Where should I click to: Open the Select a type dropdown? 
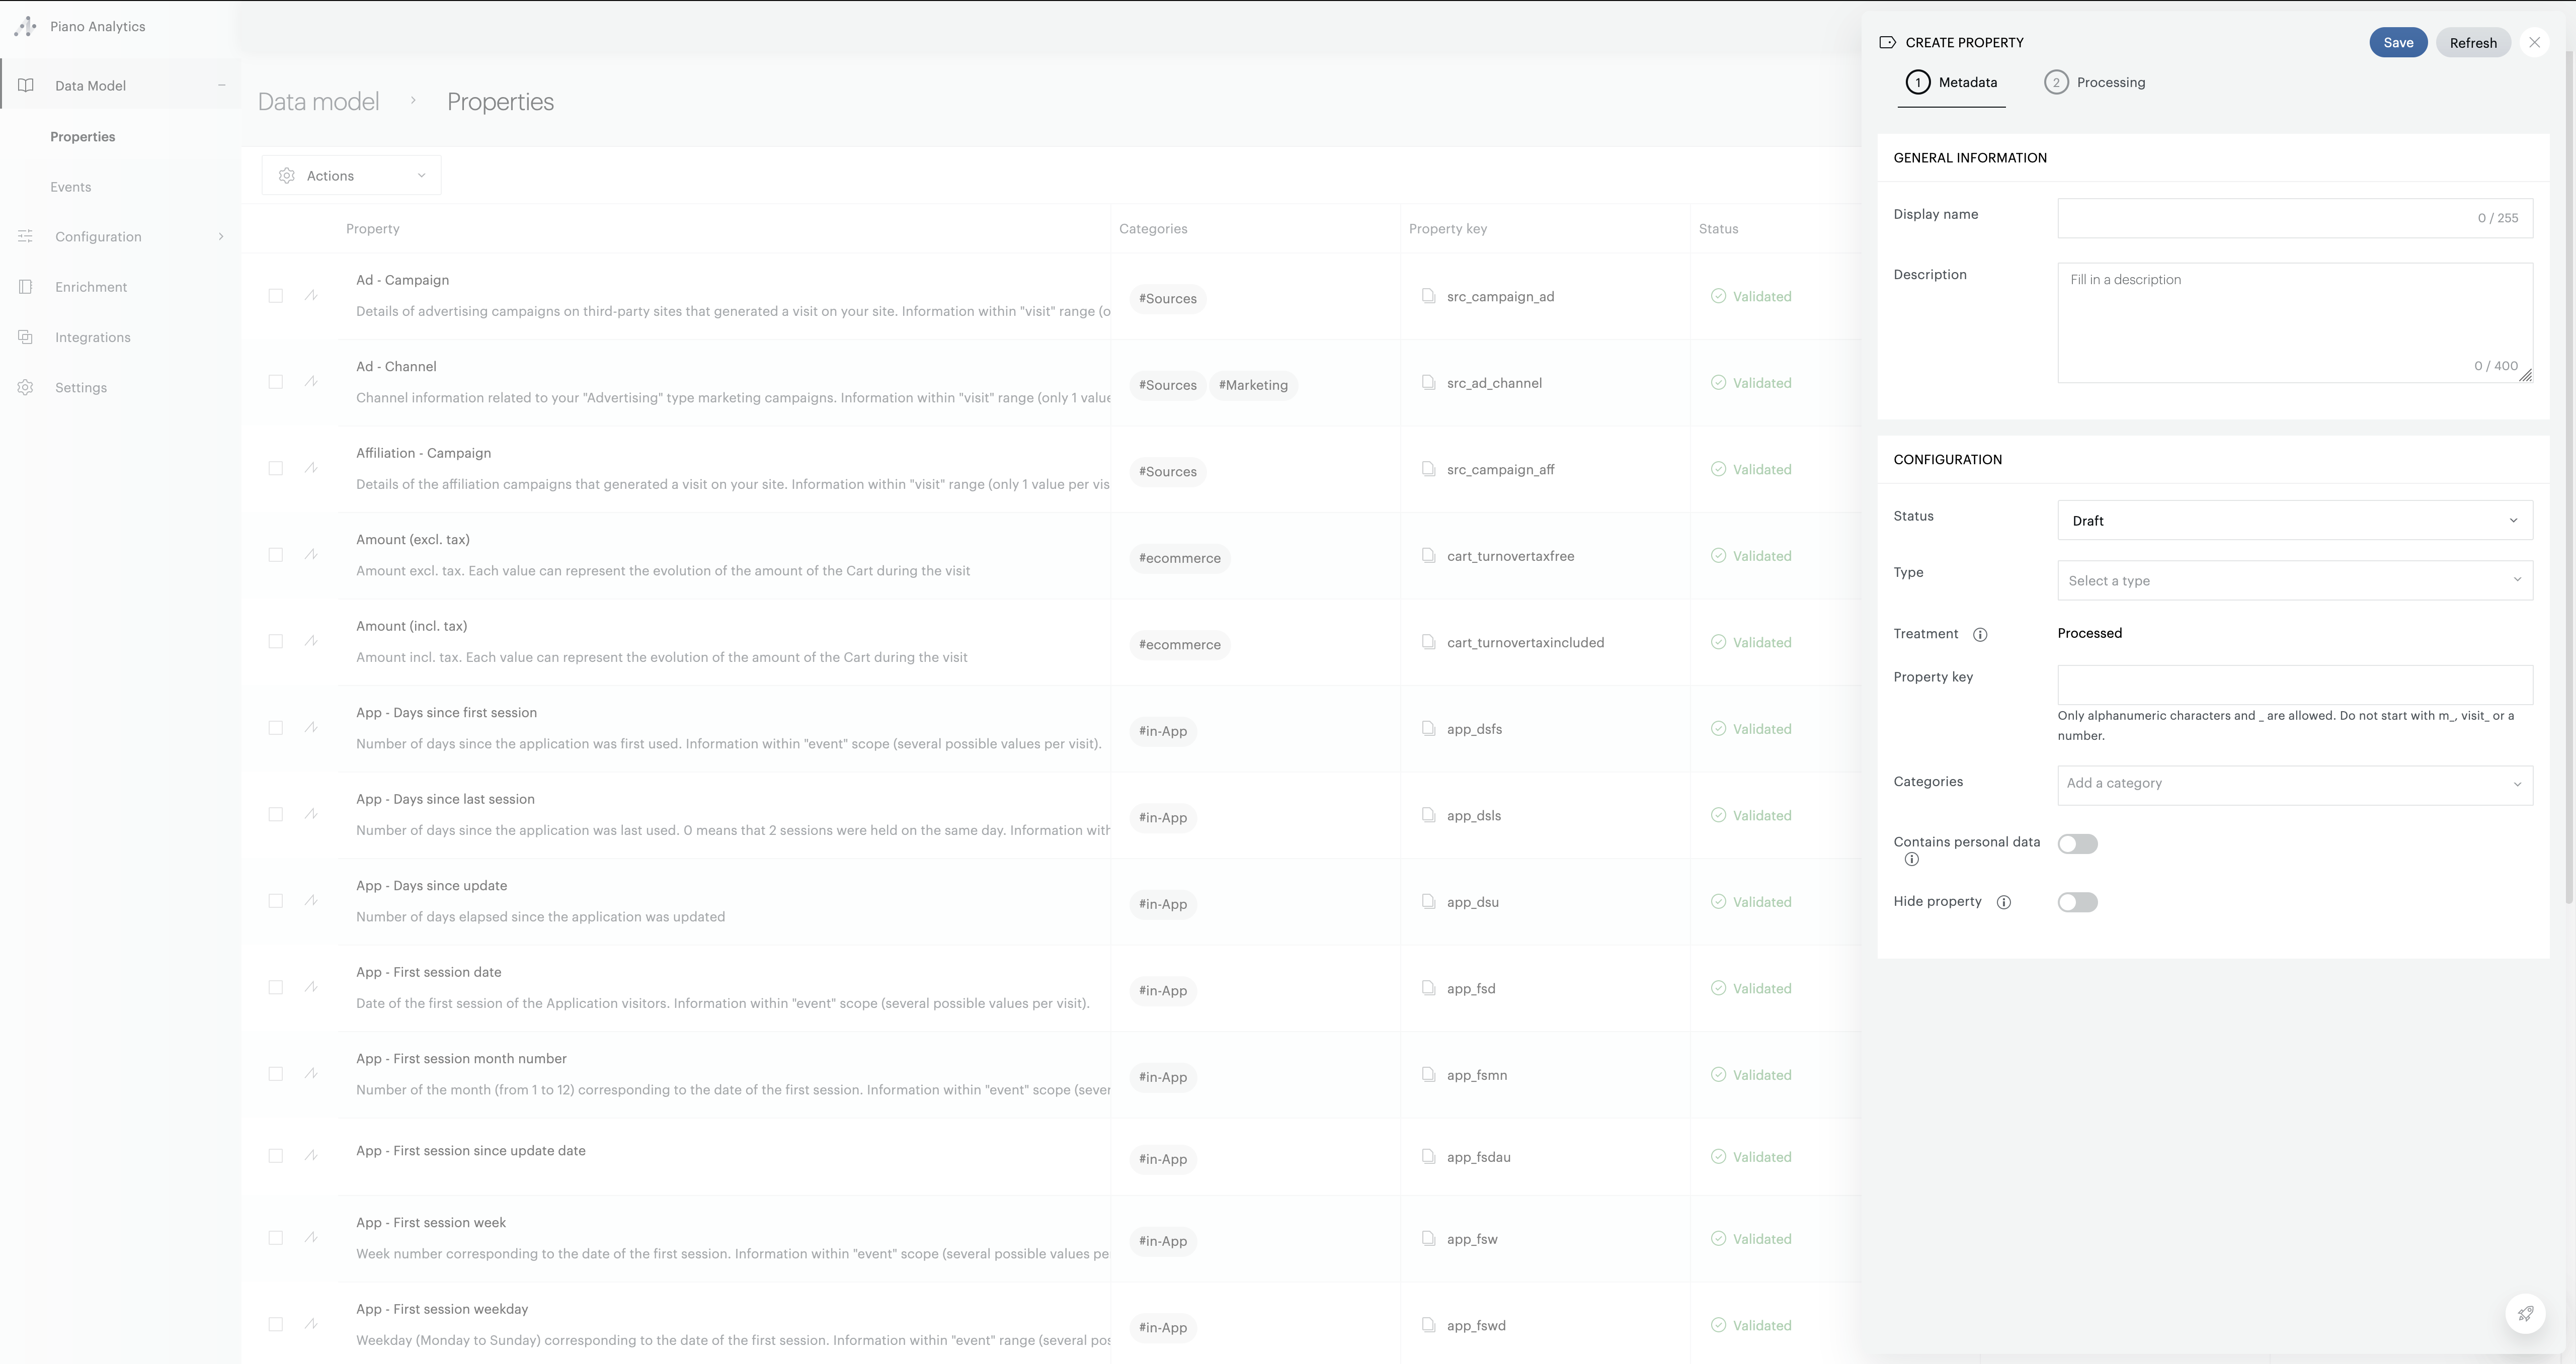[x=2294, y=580]
